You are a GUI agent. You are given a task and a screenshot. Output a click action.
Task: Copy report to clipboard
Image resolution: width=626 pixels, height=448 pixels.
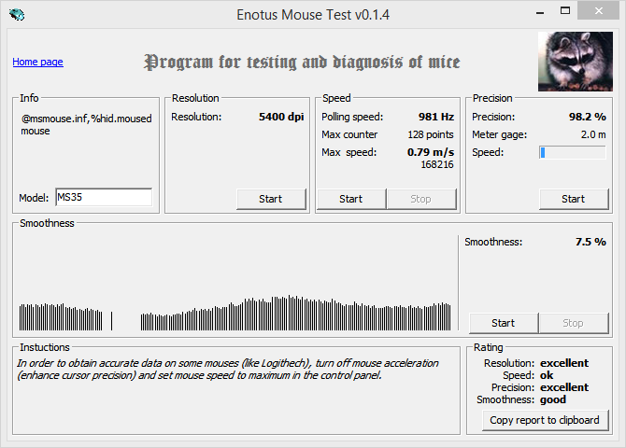pyautogui.click(x=545, y=420)
